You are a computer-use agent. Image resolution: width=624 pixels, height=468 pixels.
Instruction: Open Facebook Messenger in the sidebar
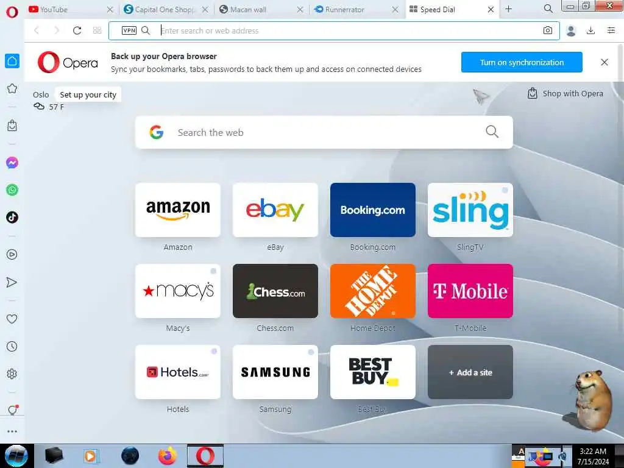pos(12,162)
